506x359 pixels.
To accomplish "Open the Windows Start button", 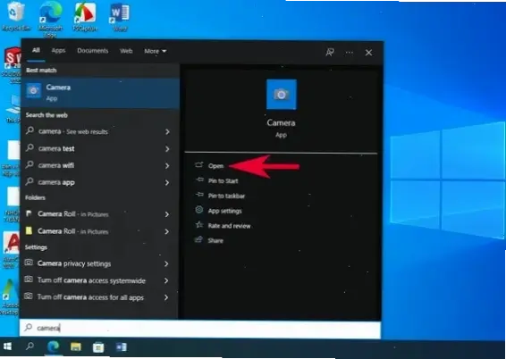I will click(x=7, y=346).
